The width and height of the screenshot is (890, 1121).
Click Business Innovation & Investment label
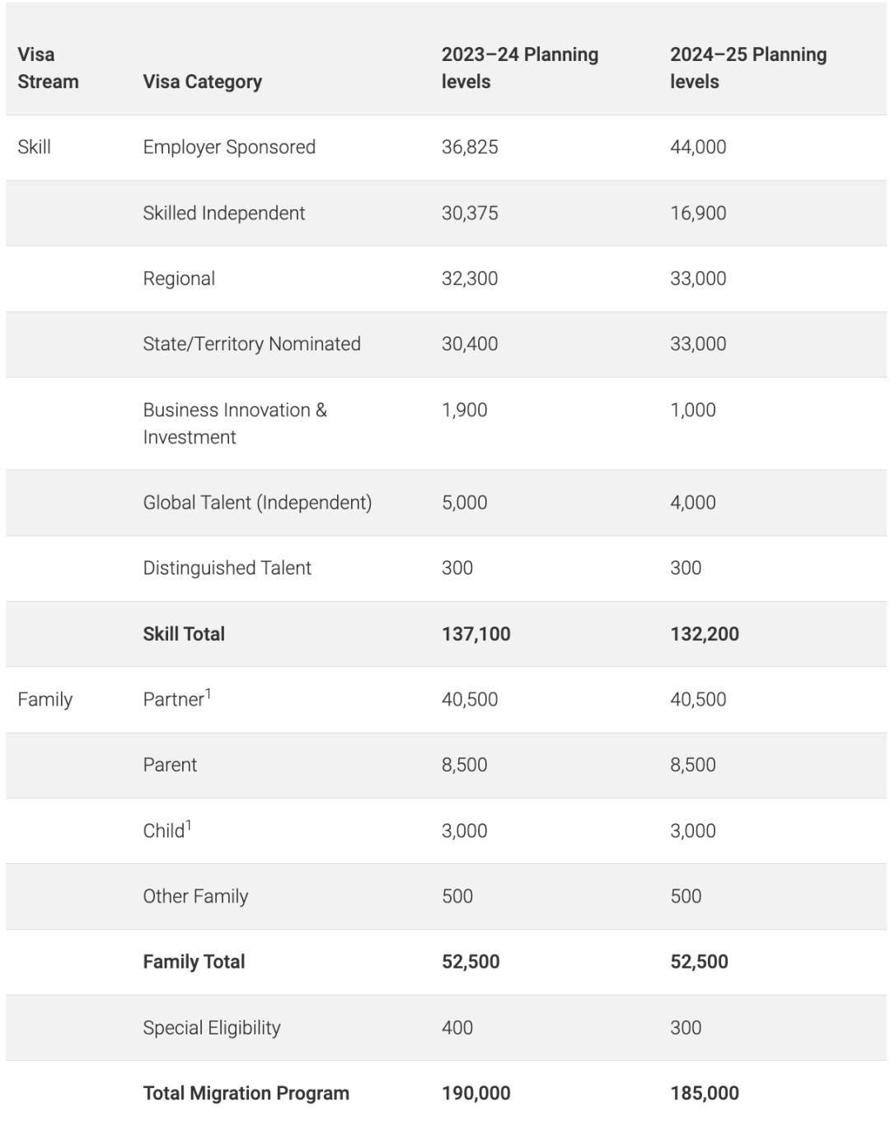234,423
